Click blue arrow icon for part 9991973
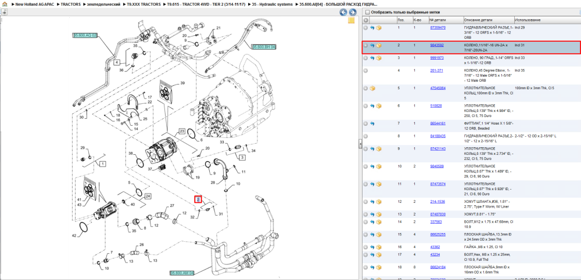 coord(372,58)
